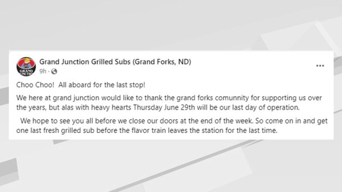Click the "(Grand Forks, ND)" part of the title

tap(161, 62)
